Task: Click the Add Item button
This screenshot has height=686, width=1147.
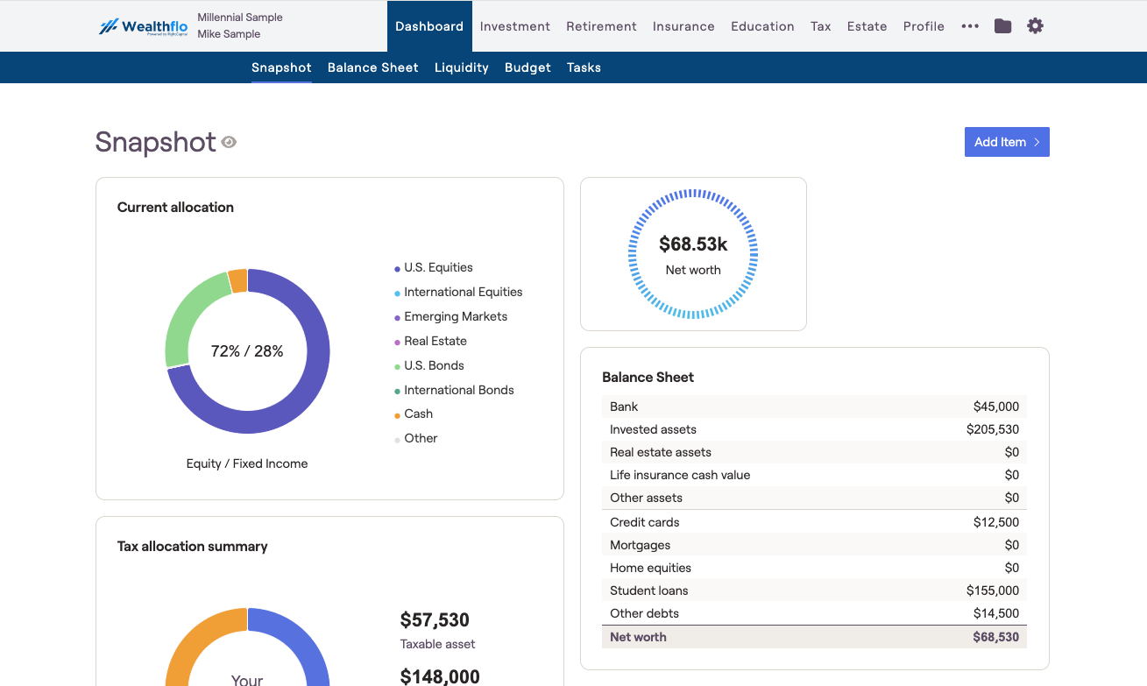Action: coord(1007,142)
